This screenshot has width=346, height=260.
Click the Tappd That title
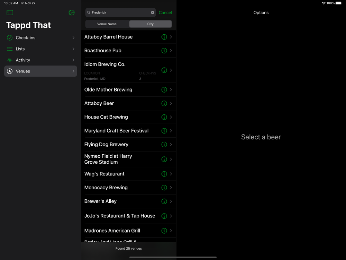click(x=28, y=25)
